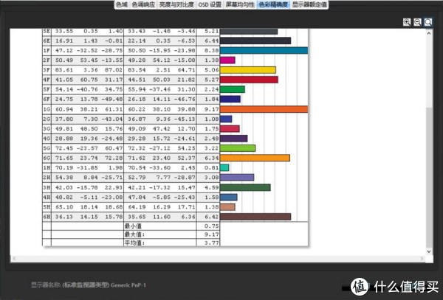Select row label 1G in the table
443x300 pixels.
[x=47, y=109]
